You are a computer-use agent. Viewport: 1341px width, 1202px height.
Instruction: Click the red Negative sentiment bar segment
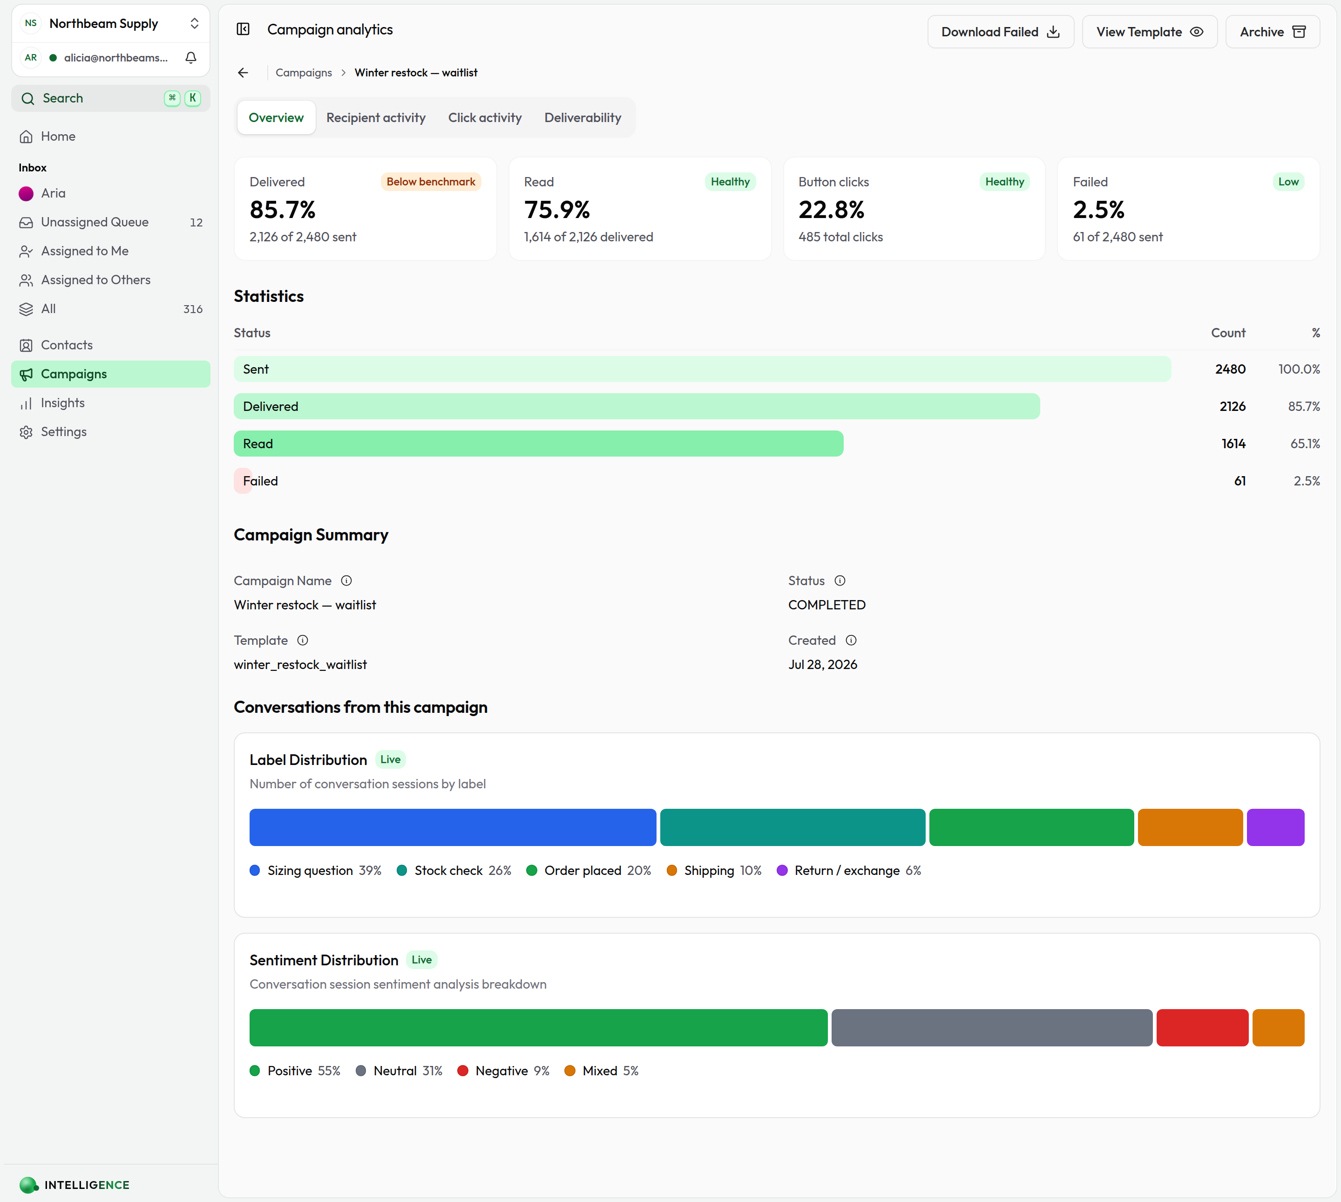coord(1202,1028)
